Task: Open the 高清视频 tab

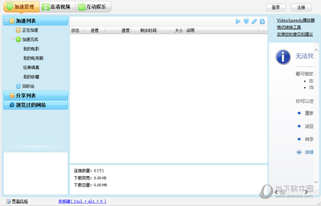Action: tap(58, 7)
